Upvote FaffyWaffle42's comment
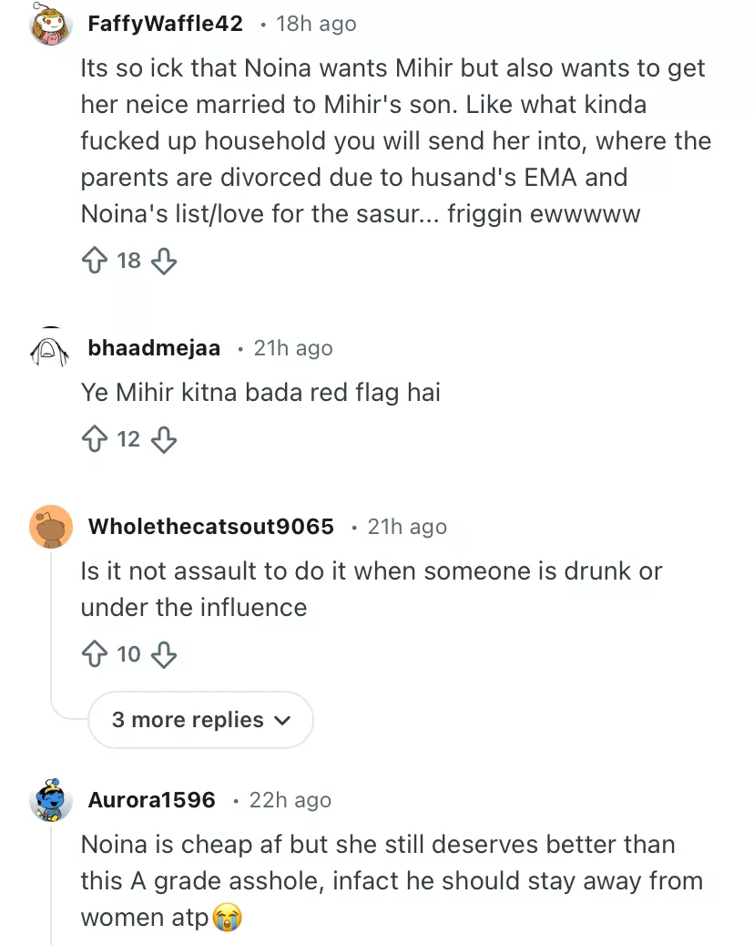The width and height of the screenshot is (754, 945). pyautogui.click(x=95, y=262)
